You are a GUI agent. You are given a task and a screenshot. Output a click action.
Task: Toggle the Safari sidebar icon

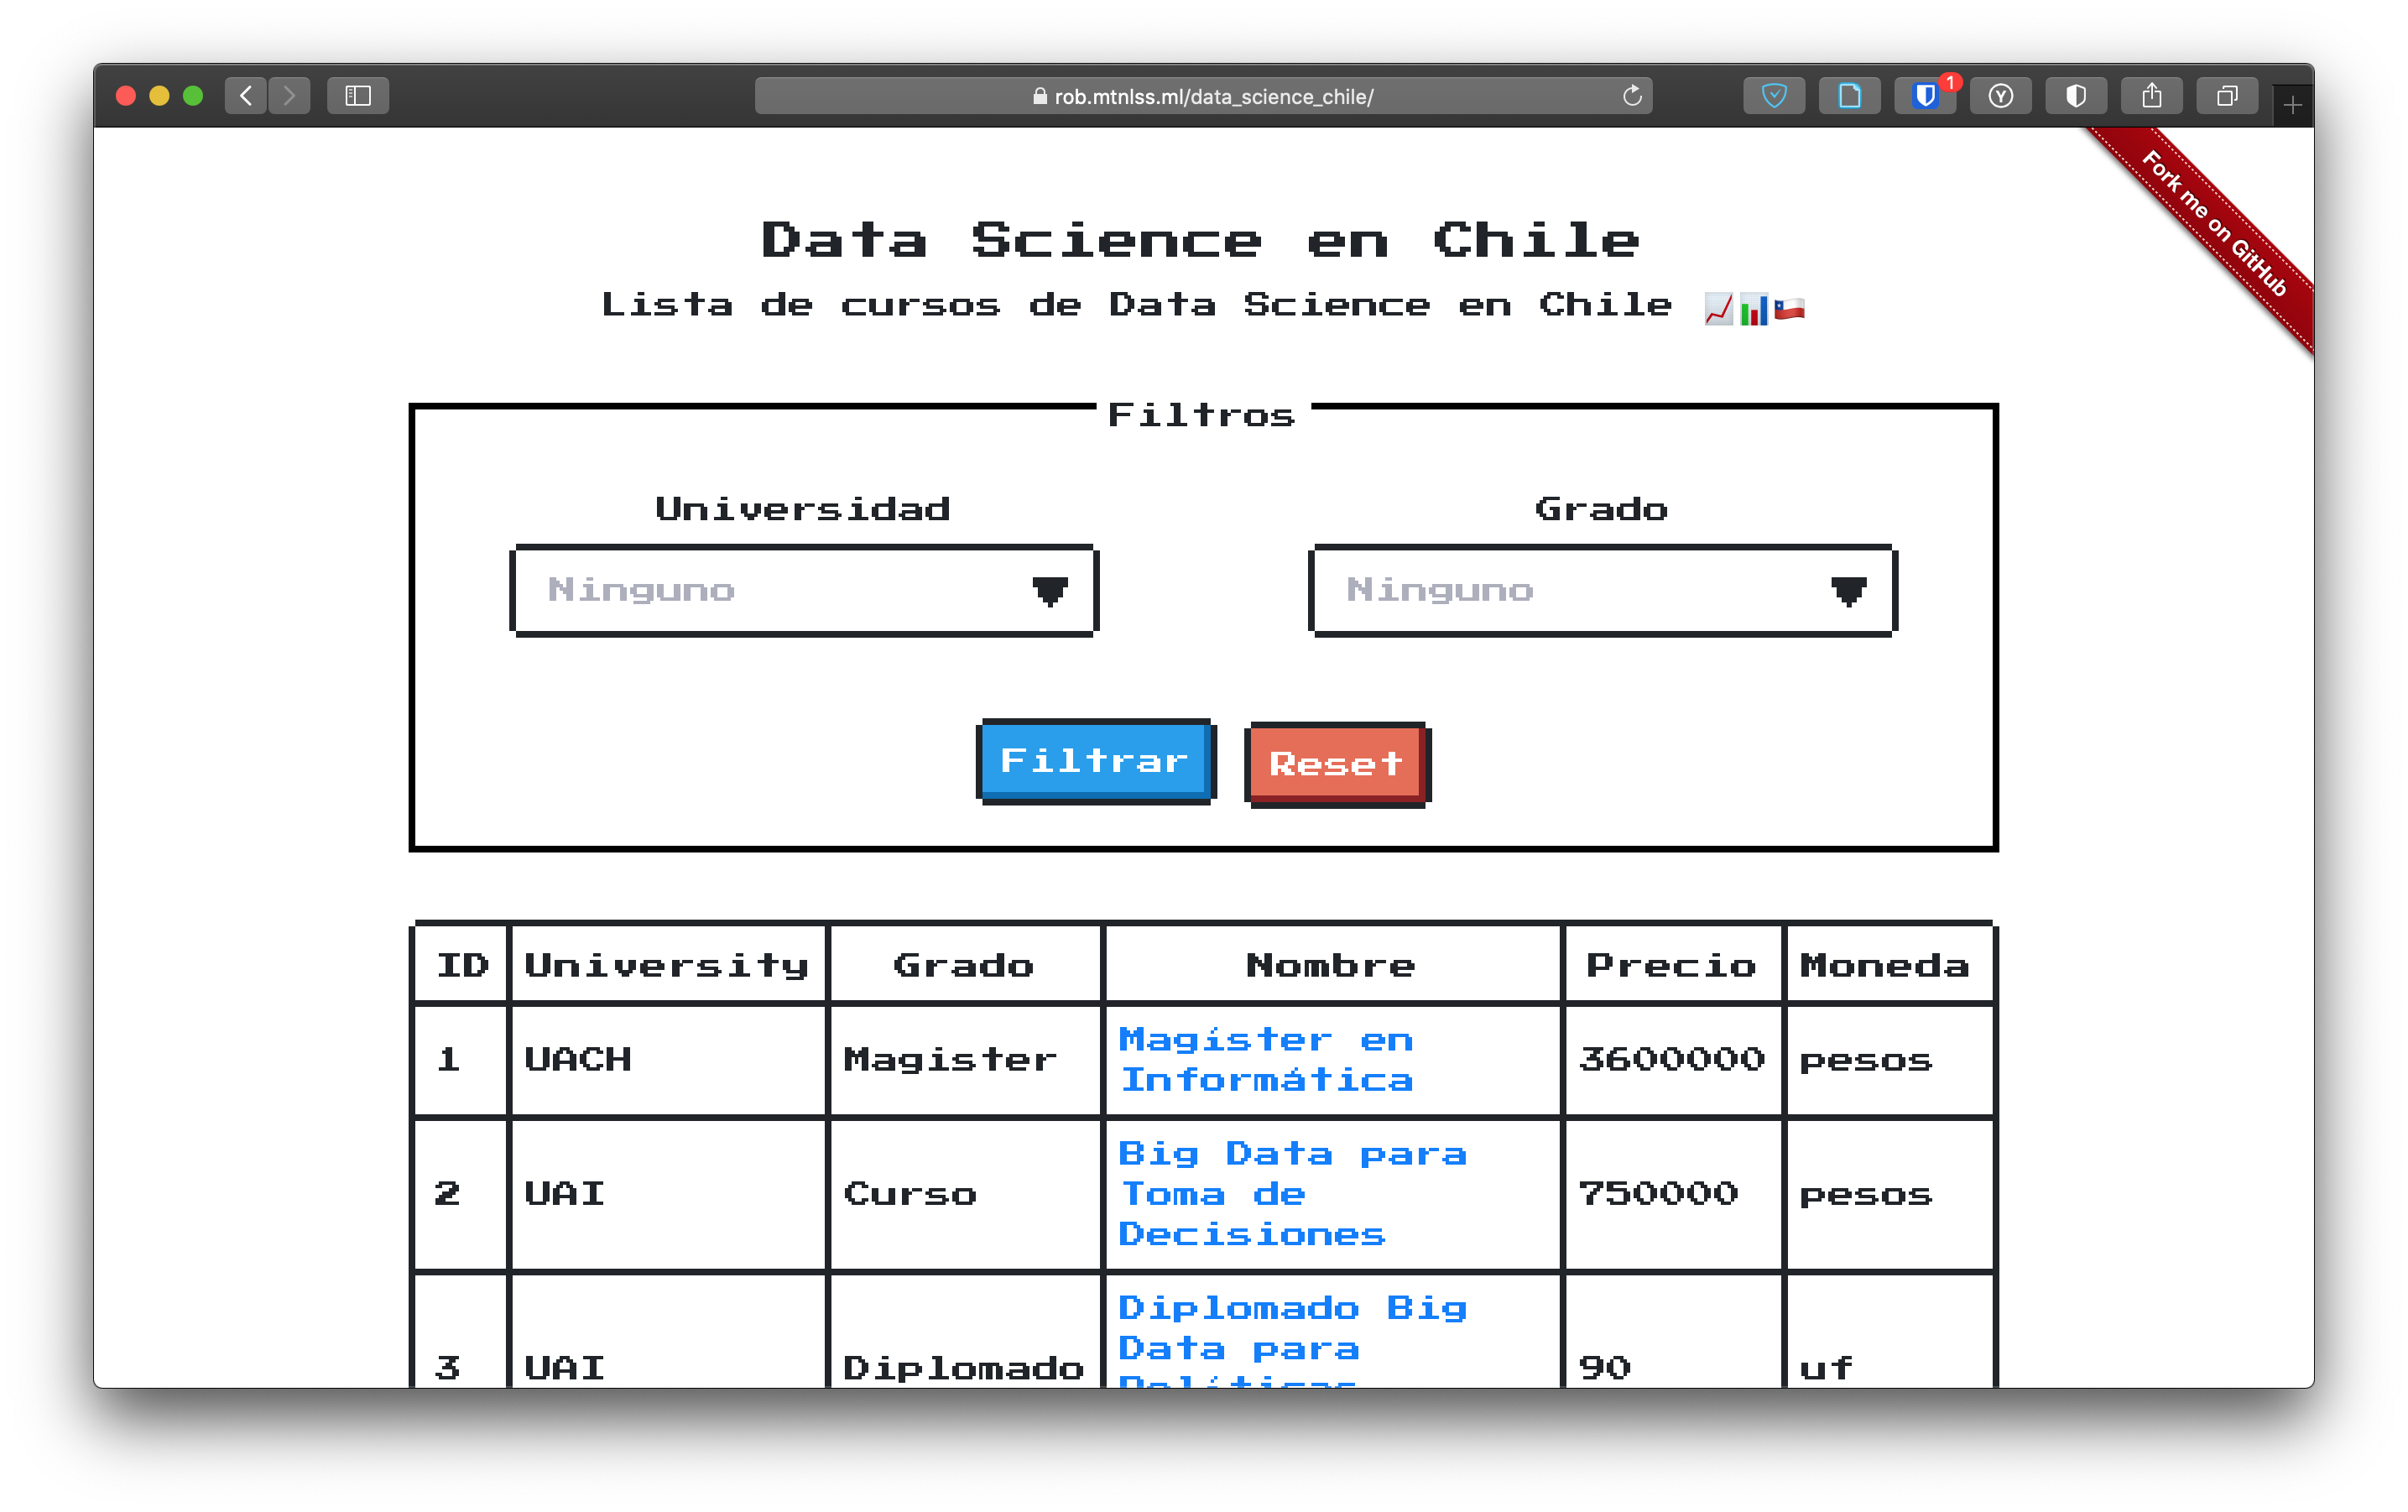pyautogui.click(x=358, y=96)
